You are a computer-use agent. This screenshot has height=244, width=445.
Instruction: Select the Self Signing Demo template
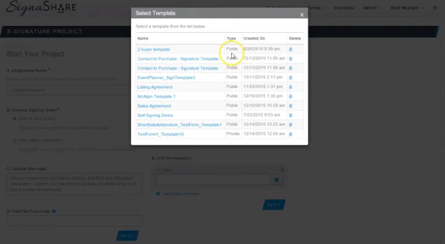pyautogui.click(x=155, y=115)
